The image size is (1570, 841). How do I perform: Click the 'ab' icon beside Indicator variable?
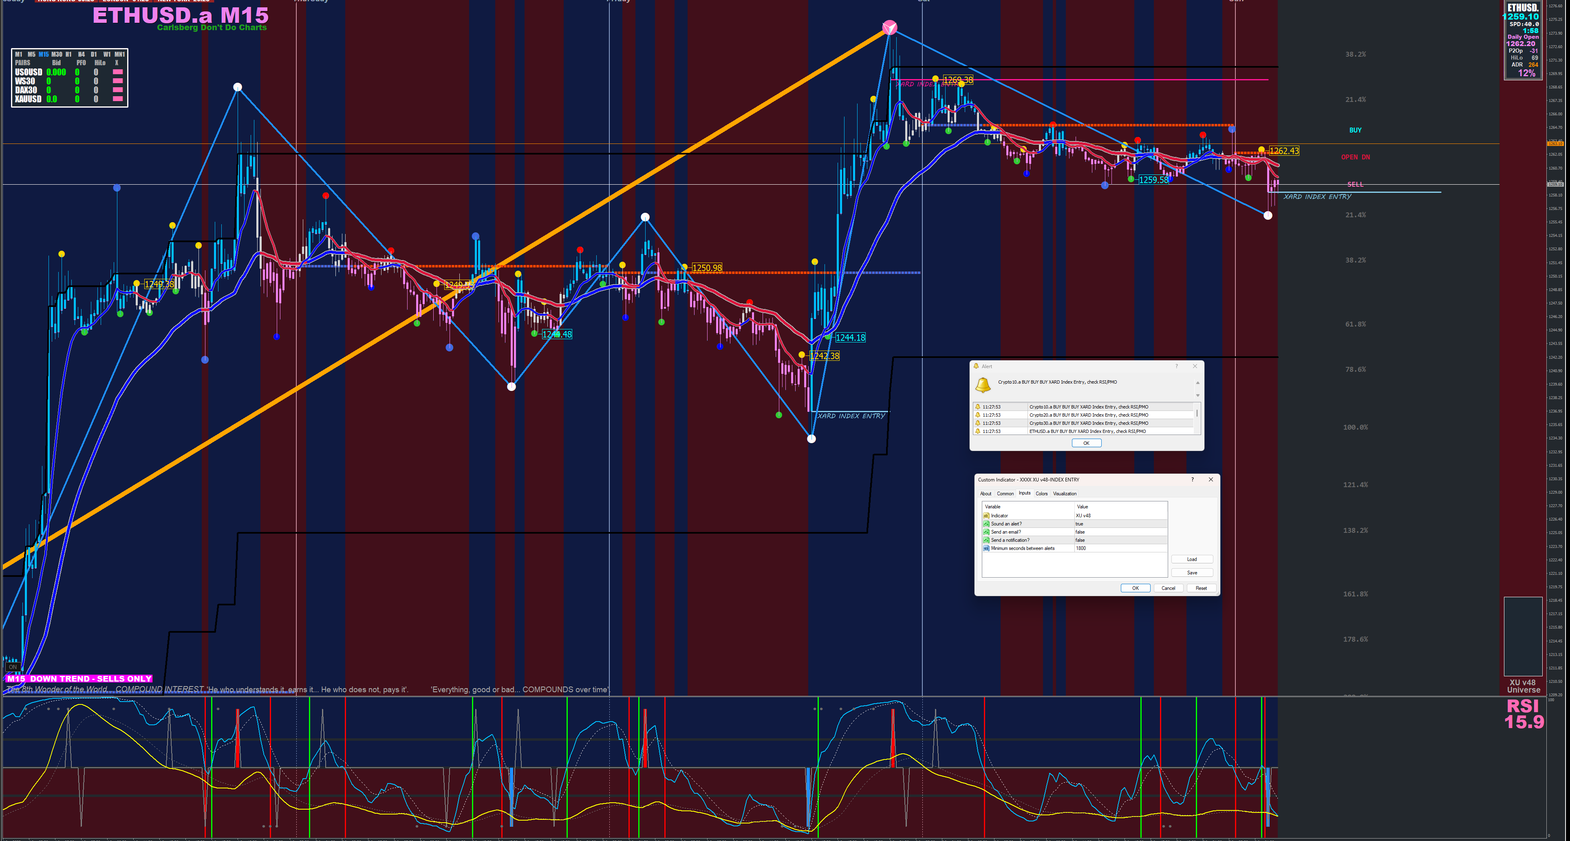986,516
